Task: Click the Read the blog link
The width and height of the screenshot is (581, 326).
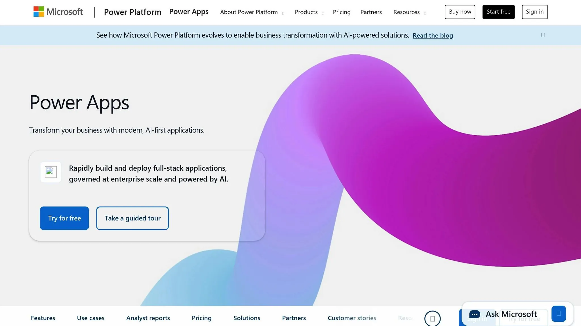Action: coord(433,35)
